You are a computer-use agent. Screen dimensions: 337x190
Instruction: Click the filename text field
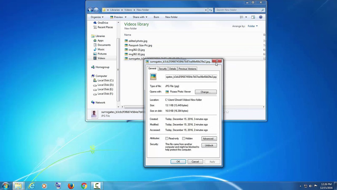191,77
